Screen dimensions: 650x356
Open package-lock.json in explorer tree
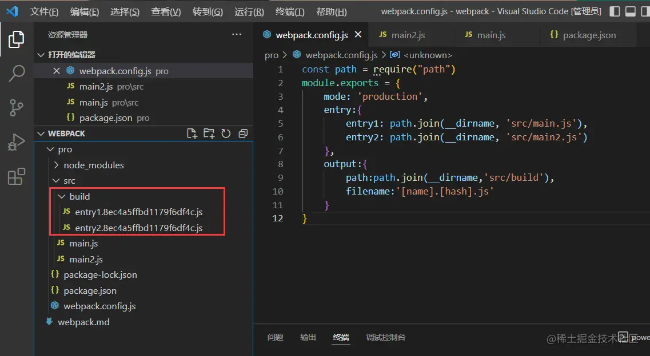[x=100, y=275]
